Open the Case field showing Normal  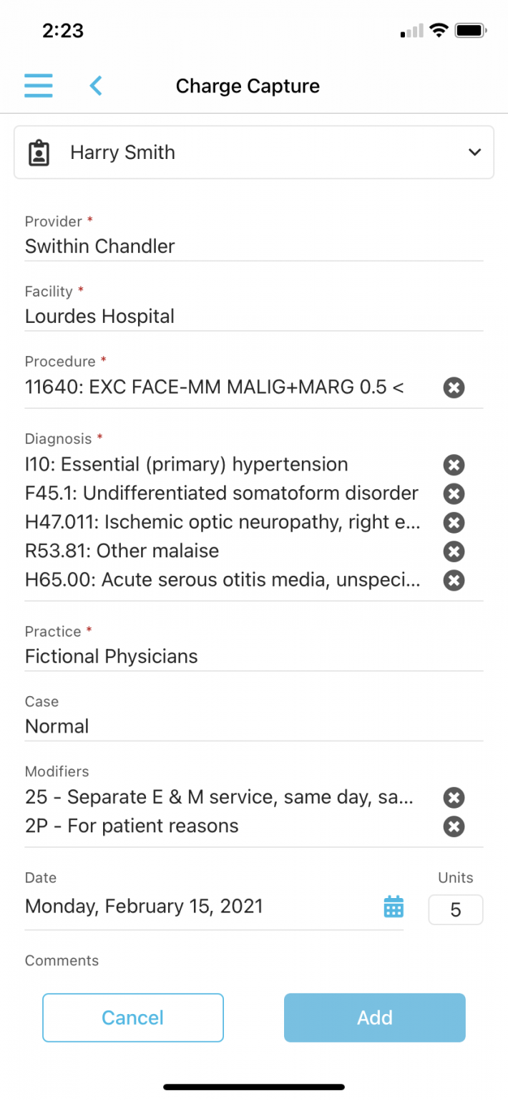pos(254,726)
